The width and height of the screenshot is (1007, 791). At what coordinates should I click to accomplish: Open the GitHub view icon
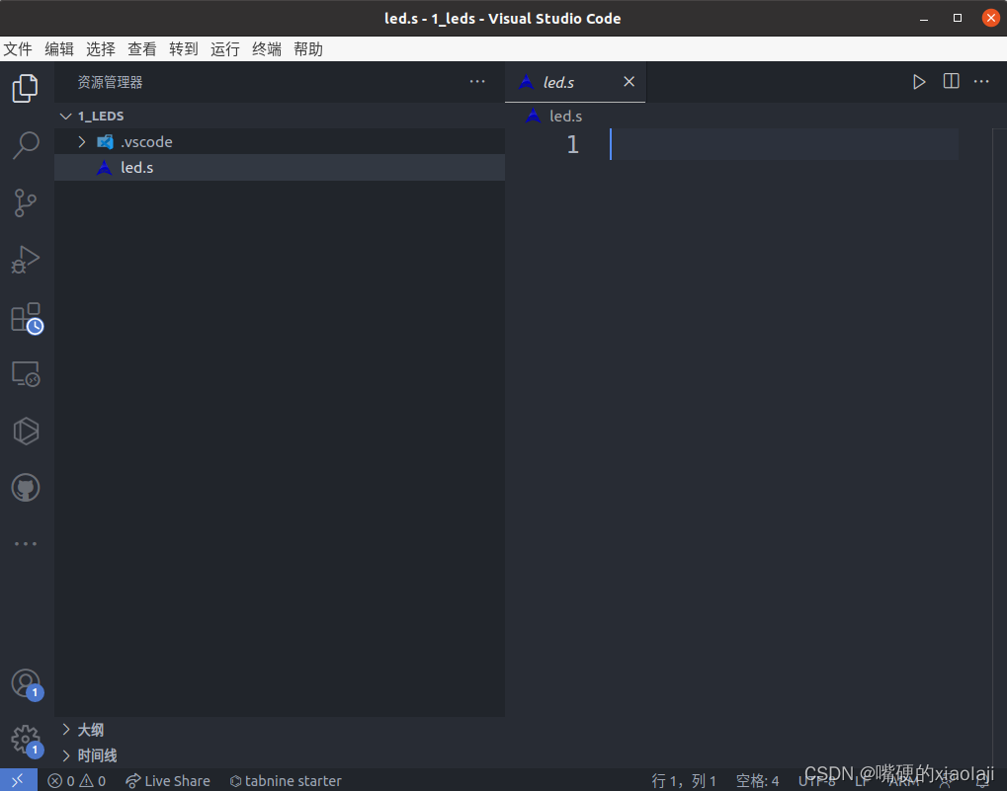click(26, 488)
